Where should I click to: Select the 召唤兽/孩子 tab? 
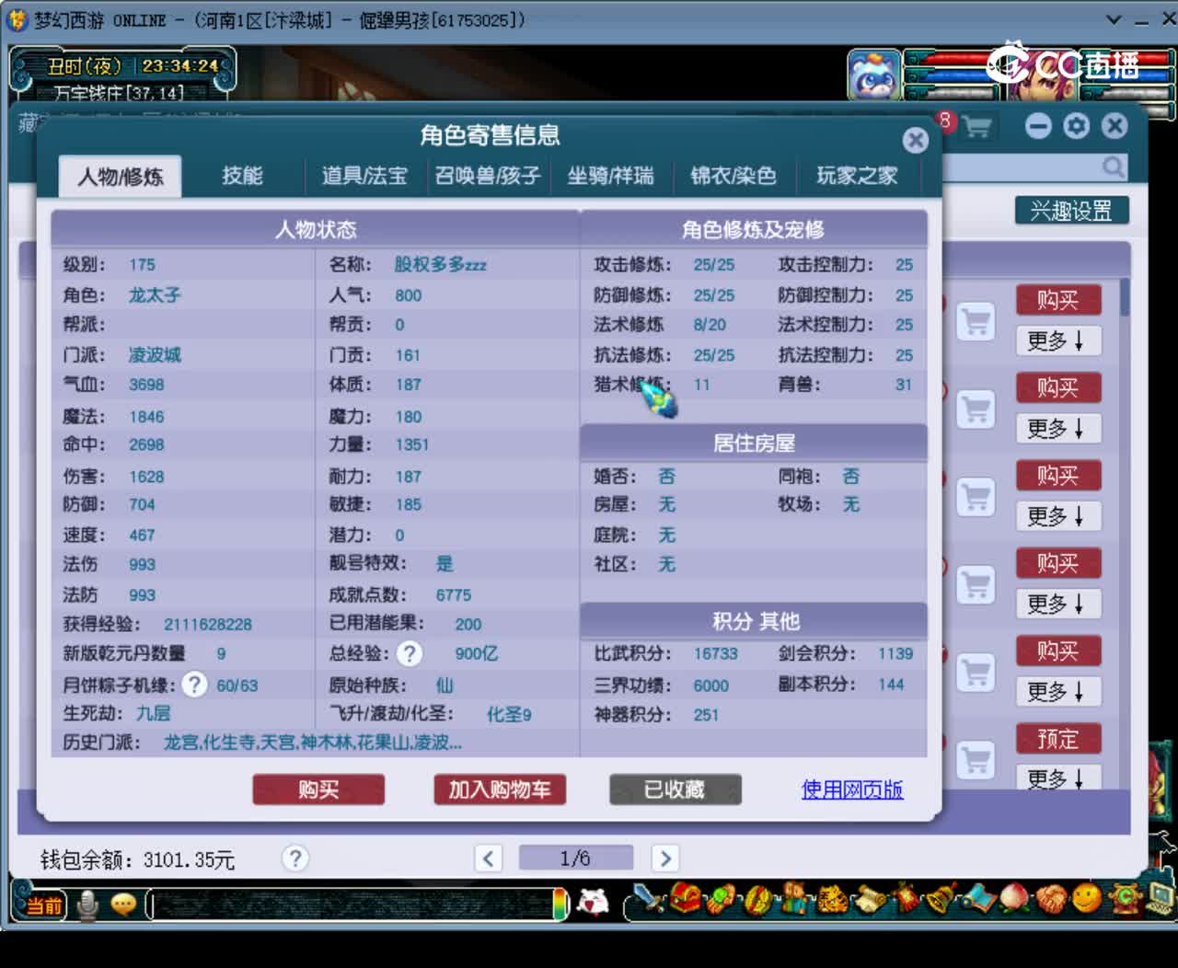[x=488, y=176]
